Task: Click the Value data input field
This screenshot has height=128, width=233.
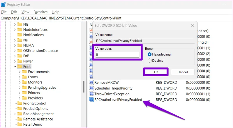Action: [117, 55]
